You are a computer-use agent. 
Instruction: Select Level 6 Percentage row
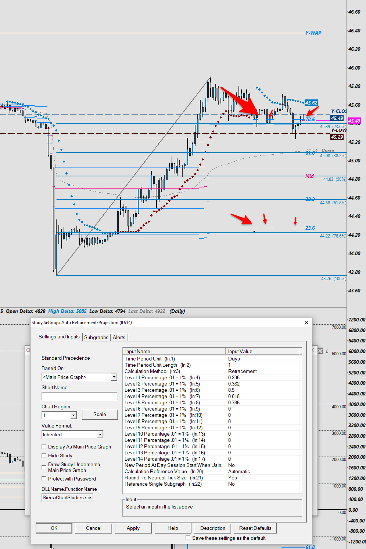(212, 409)
